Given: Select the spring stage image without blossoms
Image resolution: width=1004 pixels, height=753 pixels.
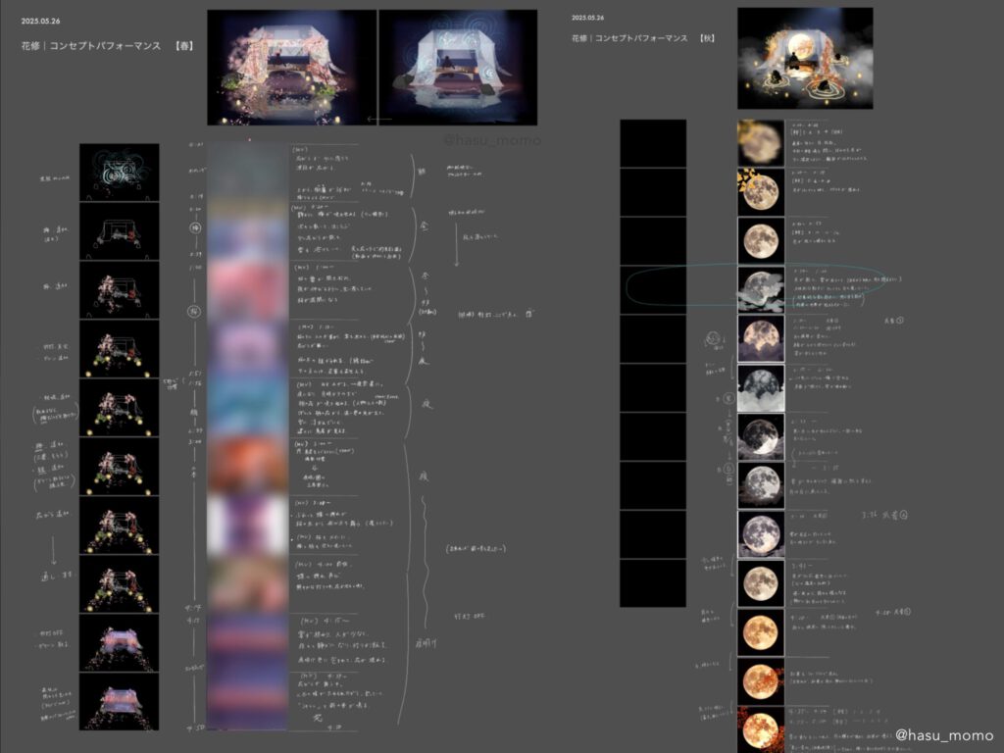Looking at the screenshot, I should tap(457, 67).
